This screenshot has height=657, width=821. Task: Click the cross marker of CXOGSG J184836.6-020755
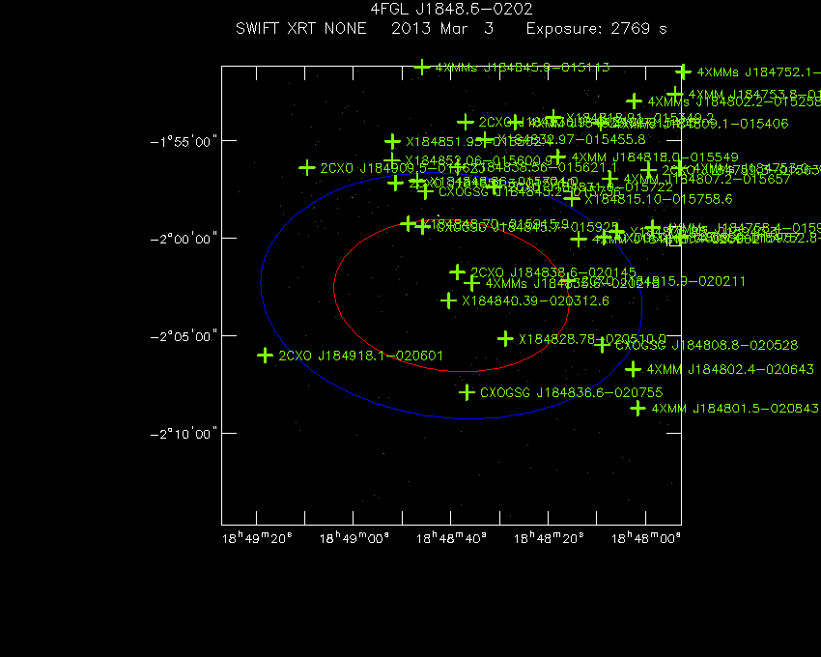coord(467,392)
